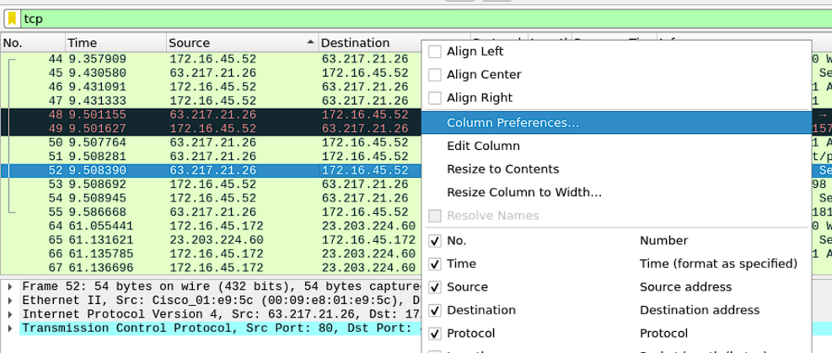Expand Internet Protocol Version 4 section
This screenshot has height=353, width=832.
click(11, 314)
